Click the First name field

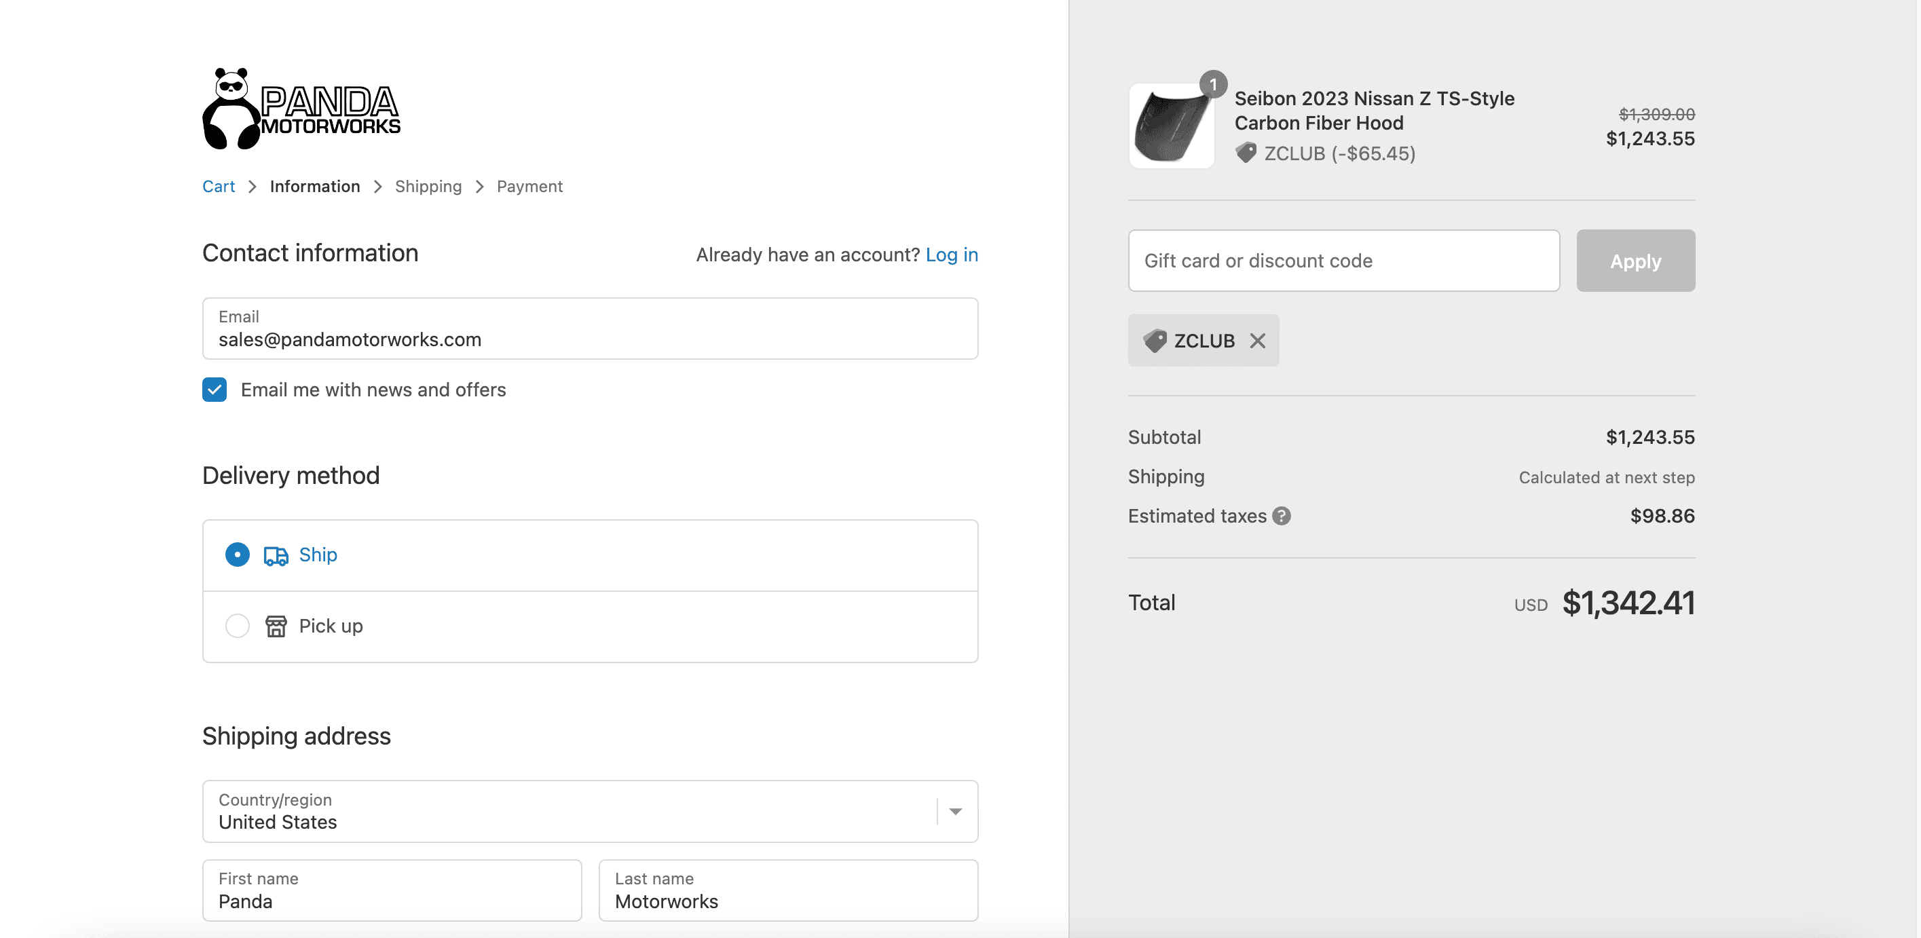[x=392, y=890]
